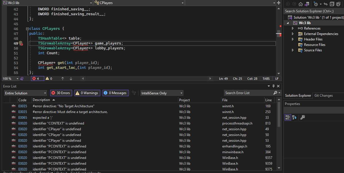The height and width of the screenshot is (173, 344).
Task: Click the TABS indicator in editor status bar
Action: 266,79
